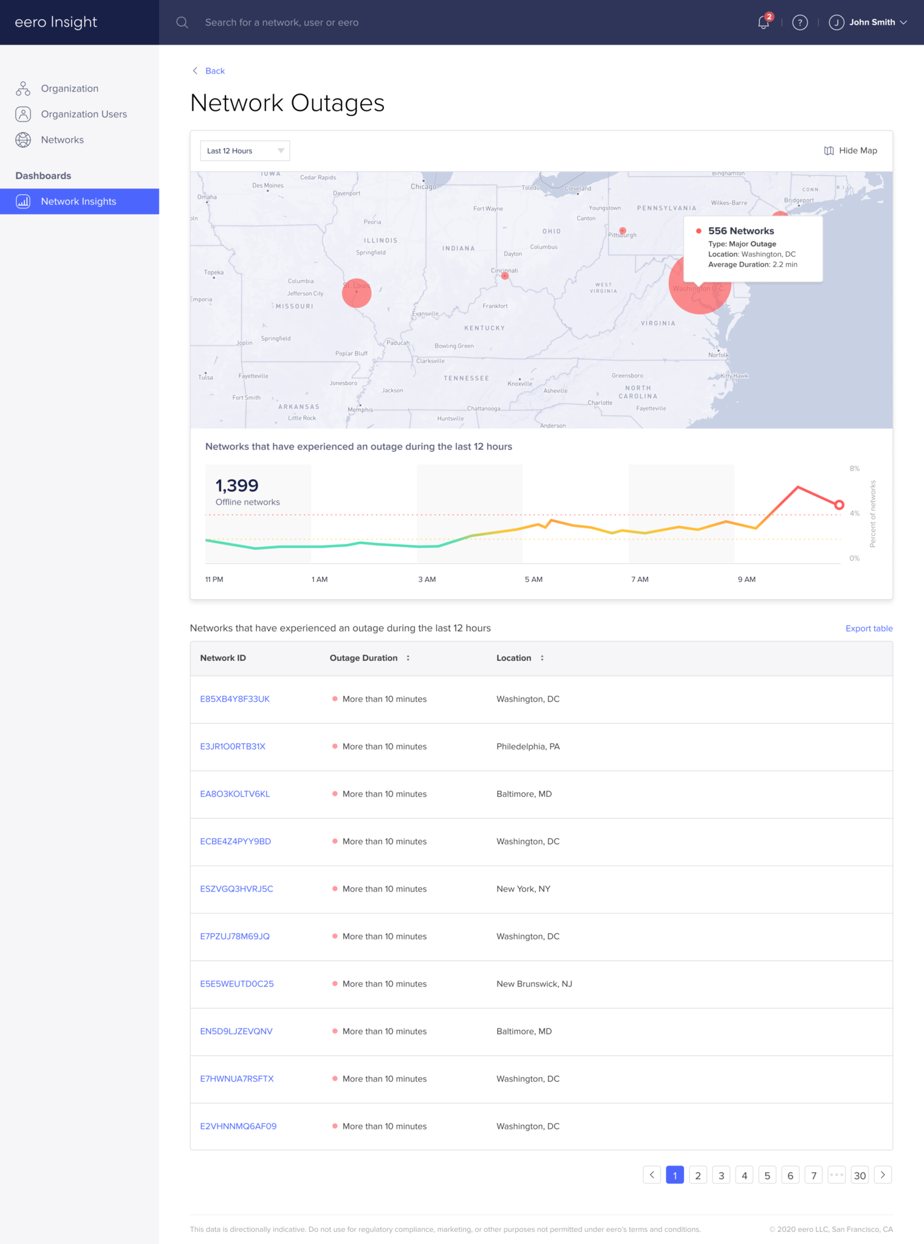Open help via question mark icon
Image resolution: width=924 pixels, height=1244 pixels.
[800, 22]
